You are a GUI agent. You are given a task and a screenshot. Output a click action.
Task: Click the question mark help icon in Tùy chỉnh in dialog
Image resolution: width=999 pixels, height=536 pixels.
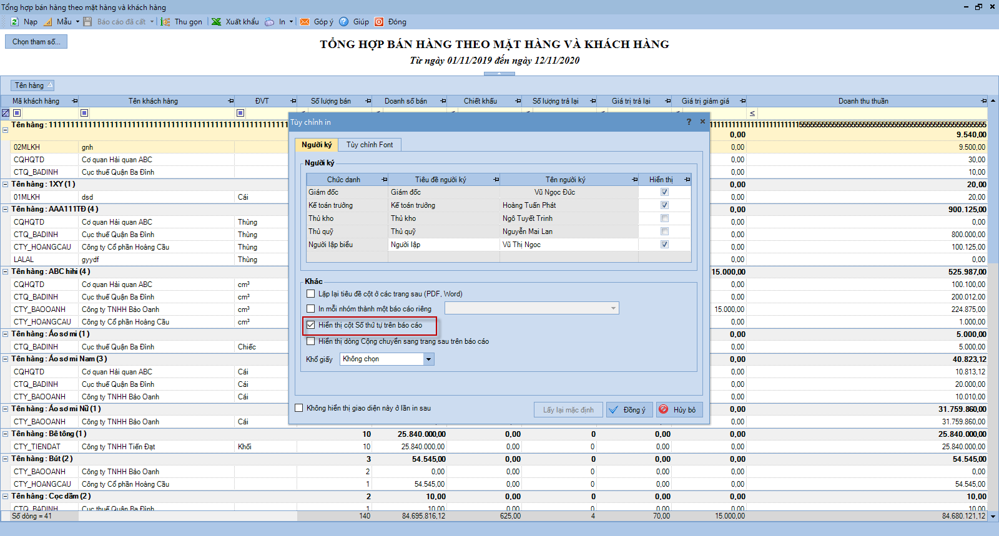(689, 122)
